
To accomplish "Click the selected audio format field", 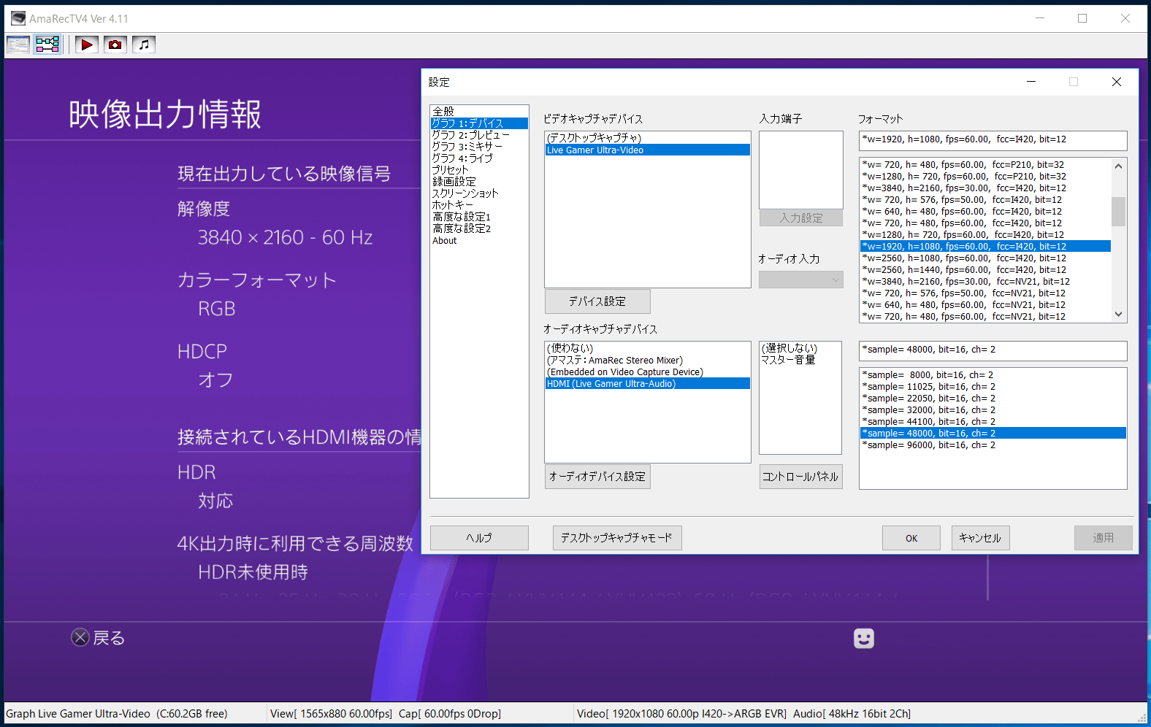I will pyautogui.click(x=993, y=350).
